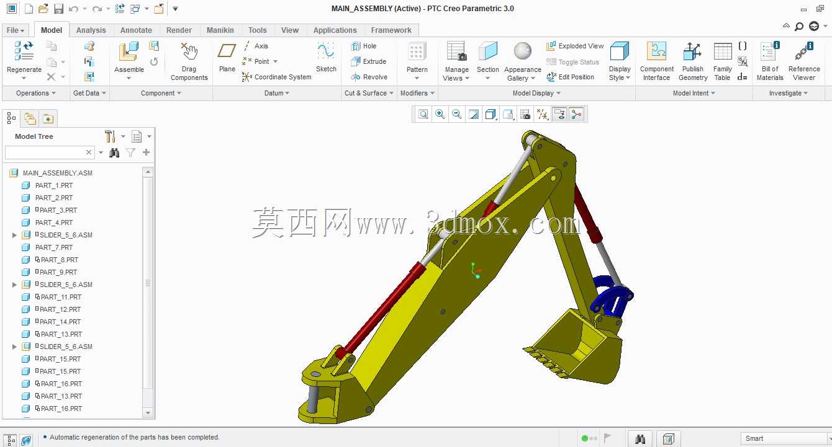Select PART_1.PRT in model tree

54,185
